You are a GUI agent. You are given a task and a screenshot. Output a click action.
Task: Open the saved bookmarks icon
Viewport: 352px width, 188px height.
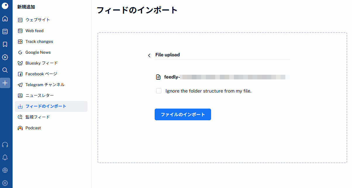click(x=5, y=44)
